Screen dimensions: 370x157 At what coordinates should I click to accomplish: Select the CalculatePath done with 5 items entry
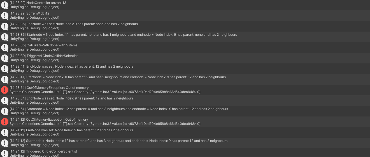(x=185, y=47)
